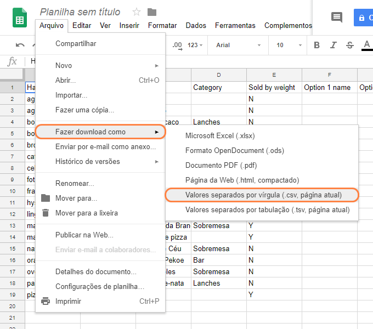The image size is (373, 329).
Task: Star the spreadsheet with the star icon
Action: click(137, 12)
